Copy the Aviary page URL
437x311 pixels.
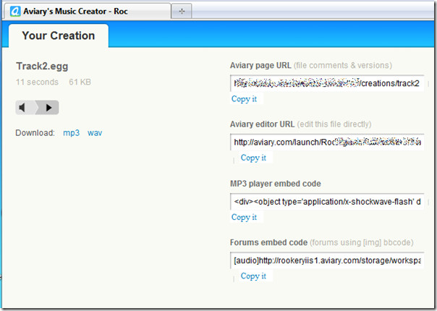(244, 99)
